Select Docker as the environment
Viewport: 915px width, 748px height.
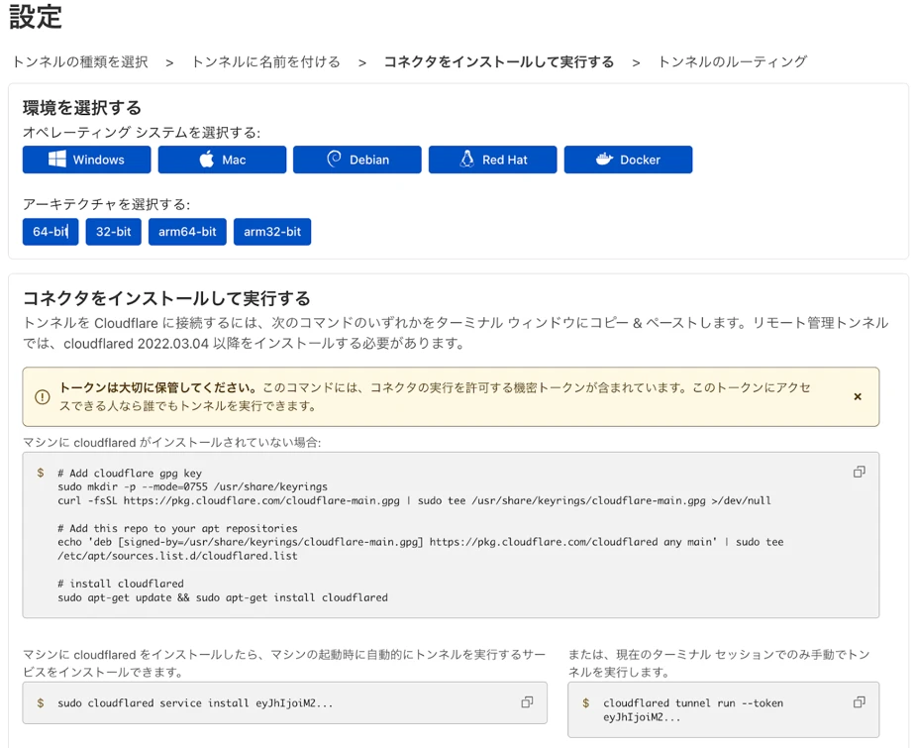click(628, 160)
